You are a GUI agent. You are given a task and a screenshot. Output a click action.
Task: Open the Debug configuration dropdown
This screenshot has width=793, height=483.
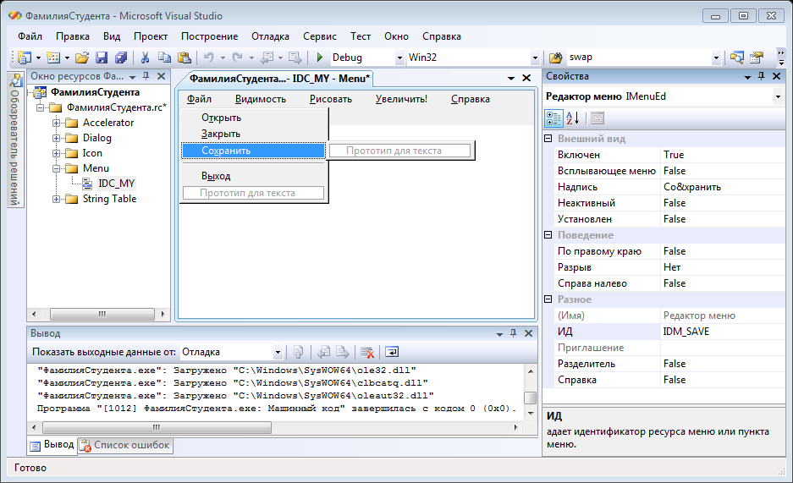[399, 58]
